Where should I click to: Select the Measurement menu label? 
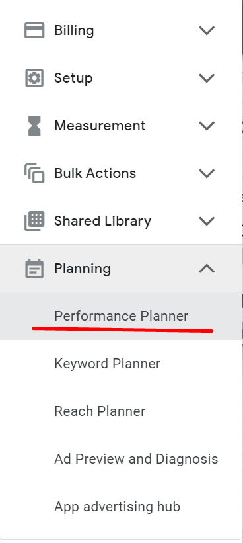(x=100, y=126)
